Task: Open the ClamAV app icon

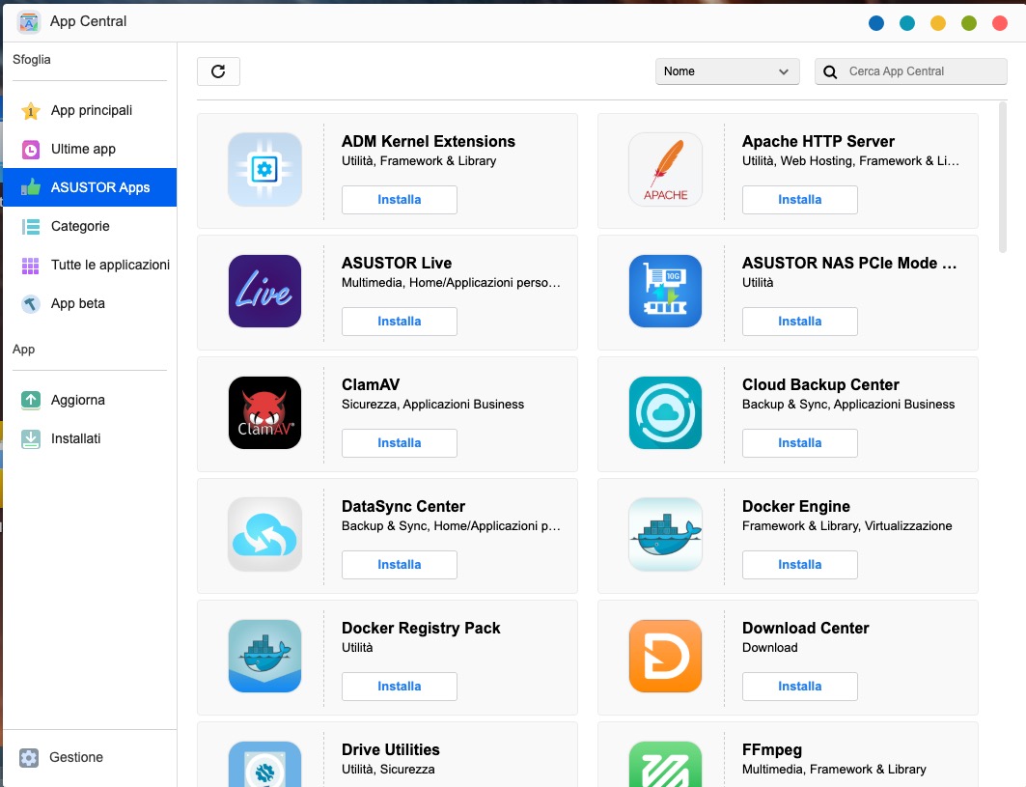Action: pyautogui.click(x=265, y=413)
